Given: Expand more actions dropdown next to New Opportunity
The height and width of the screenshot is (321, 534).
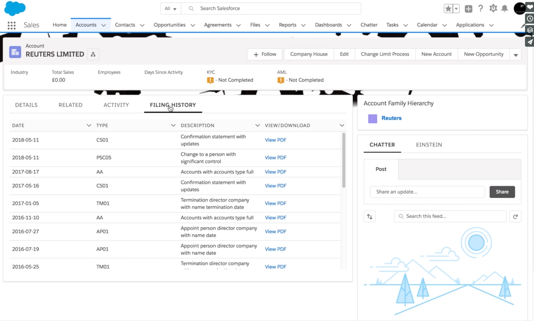Looking at the screenshot, I should point(515,55).
